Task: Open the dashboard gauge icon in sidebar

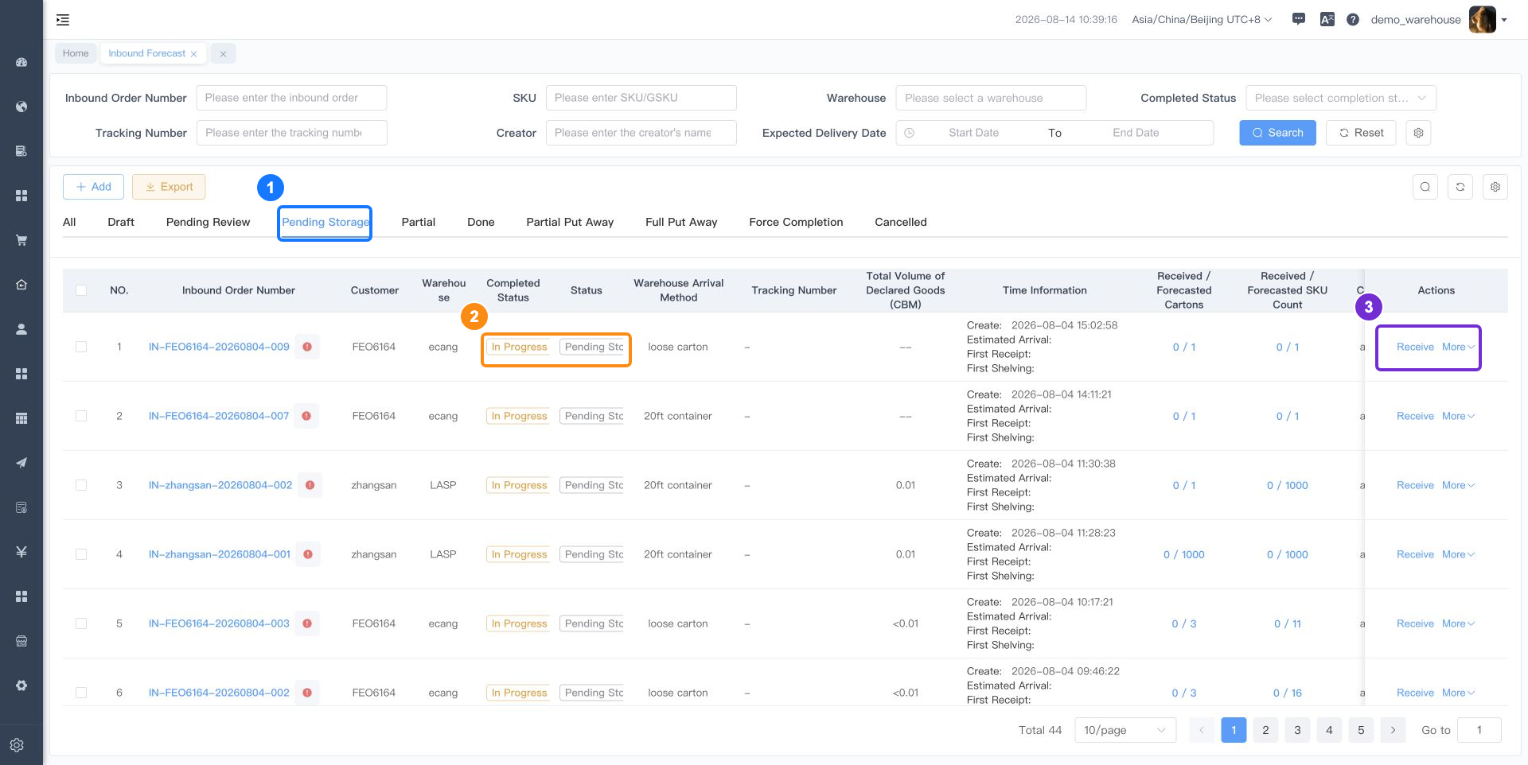Action: point(21,62)
